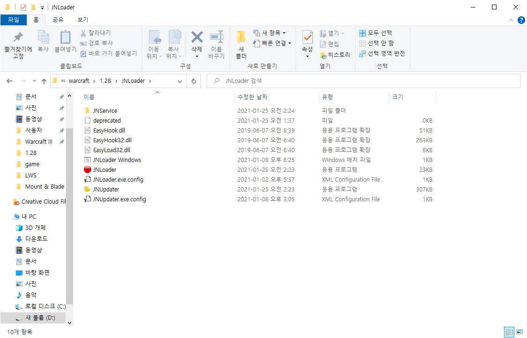Open the explorer help question mark

pos(521,20)
